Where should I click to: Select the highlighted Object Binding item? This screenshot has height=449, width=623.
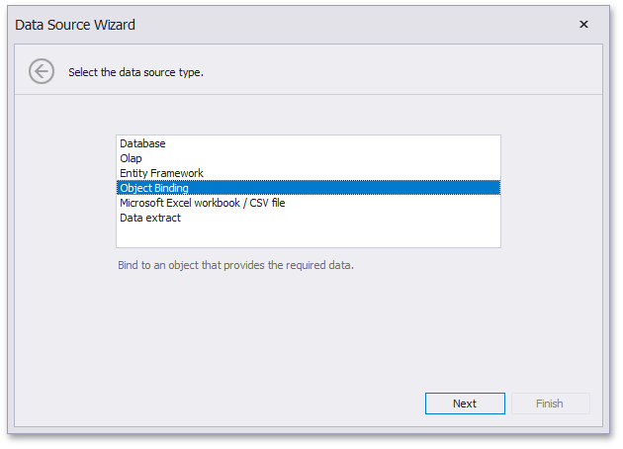[x=154, y=188]
